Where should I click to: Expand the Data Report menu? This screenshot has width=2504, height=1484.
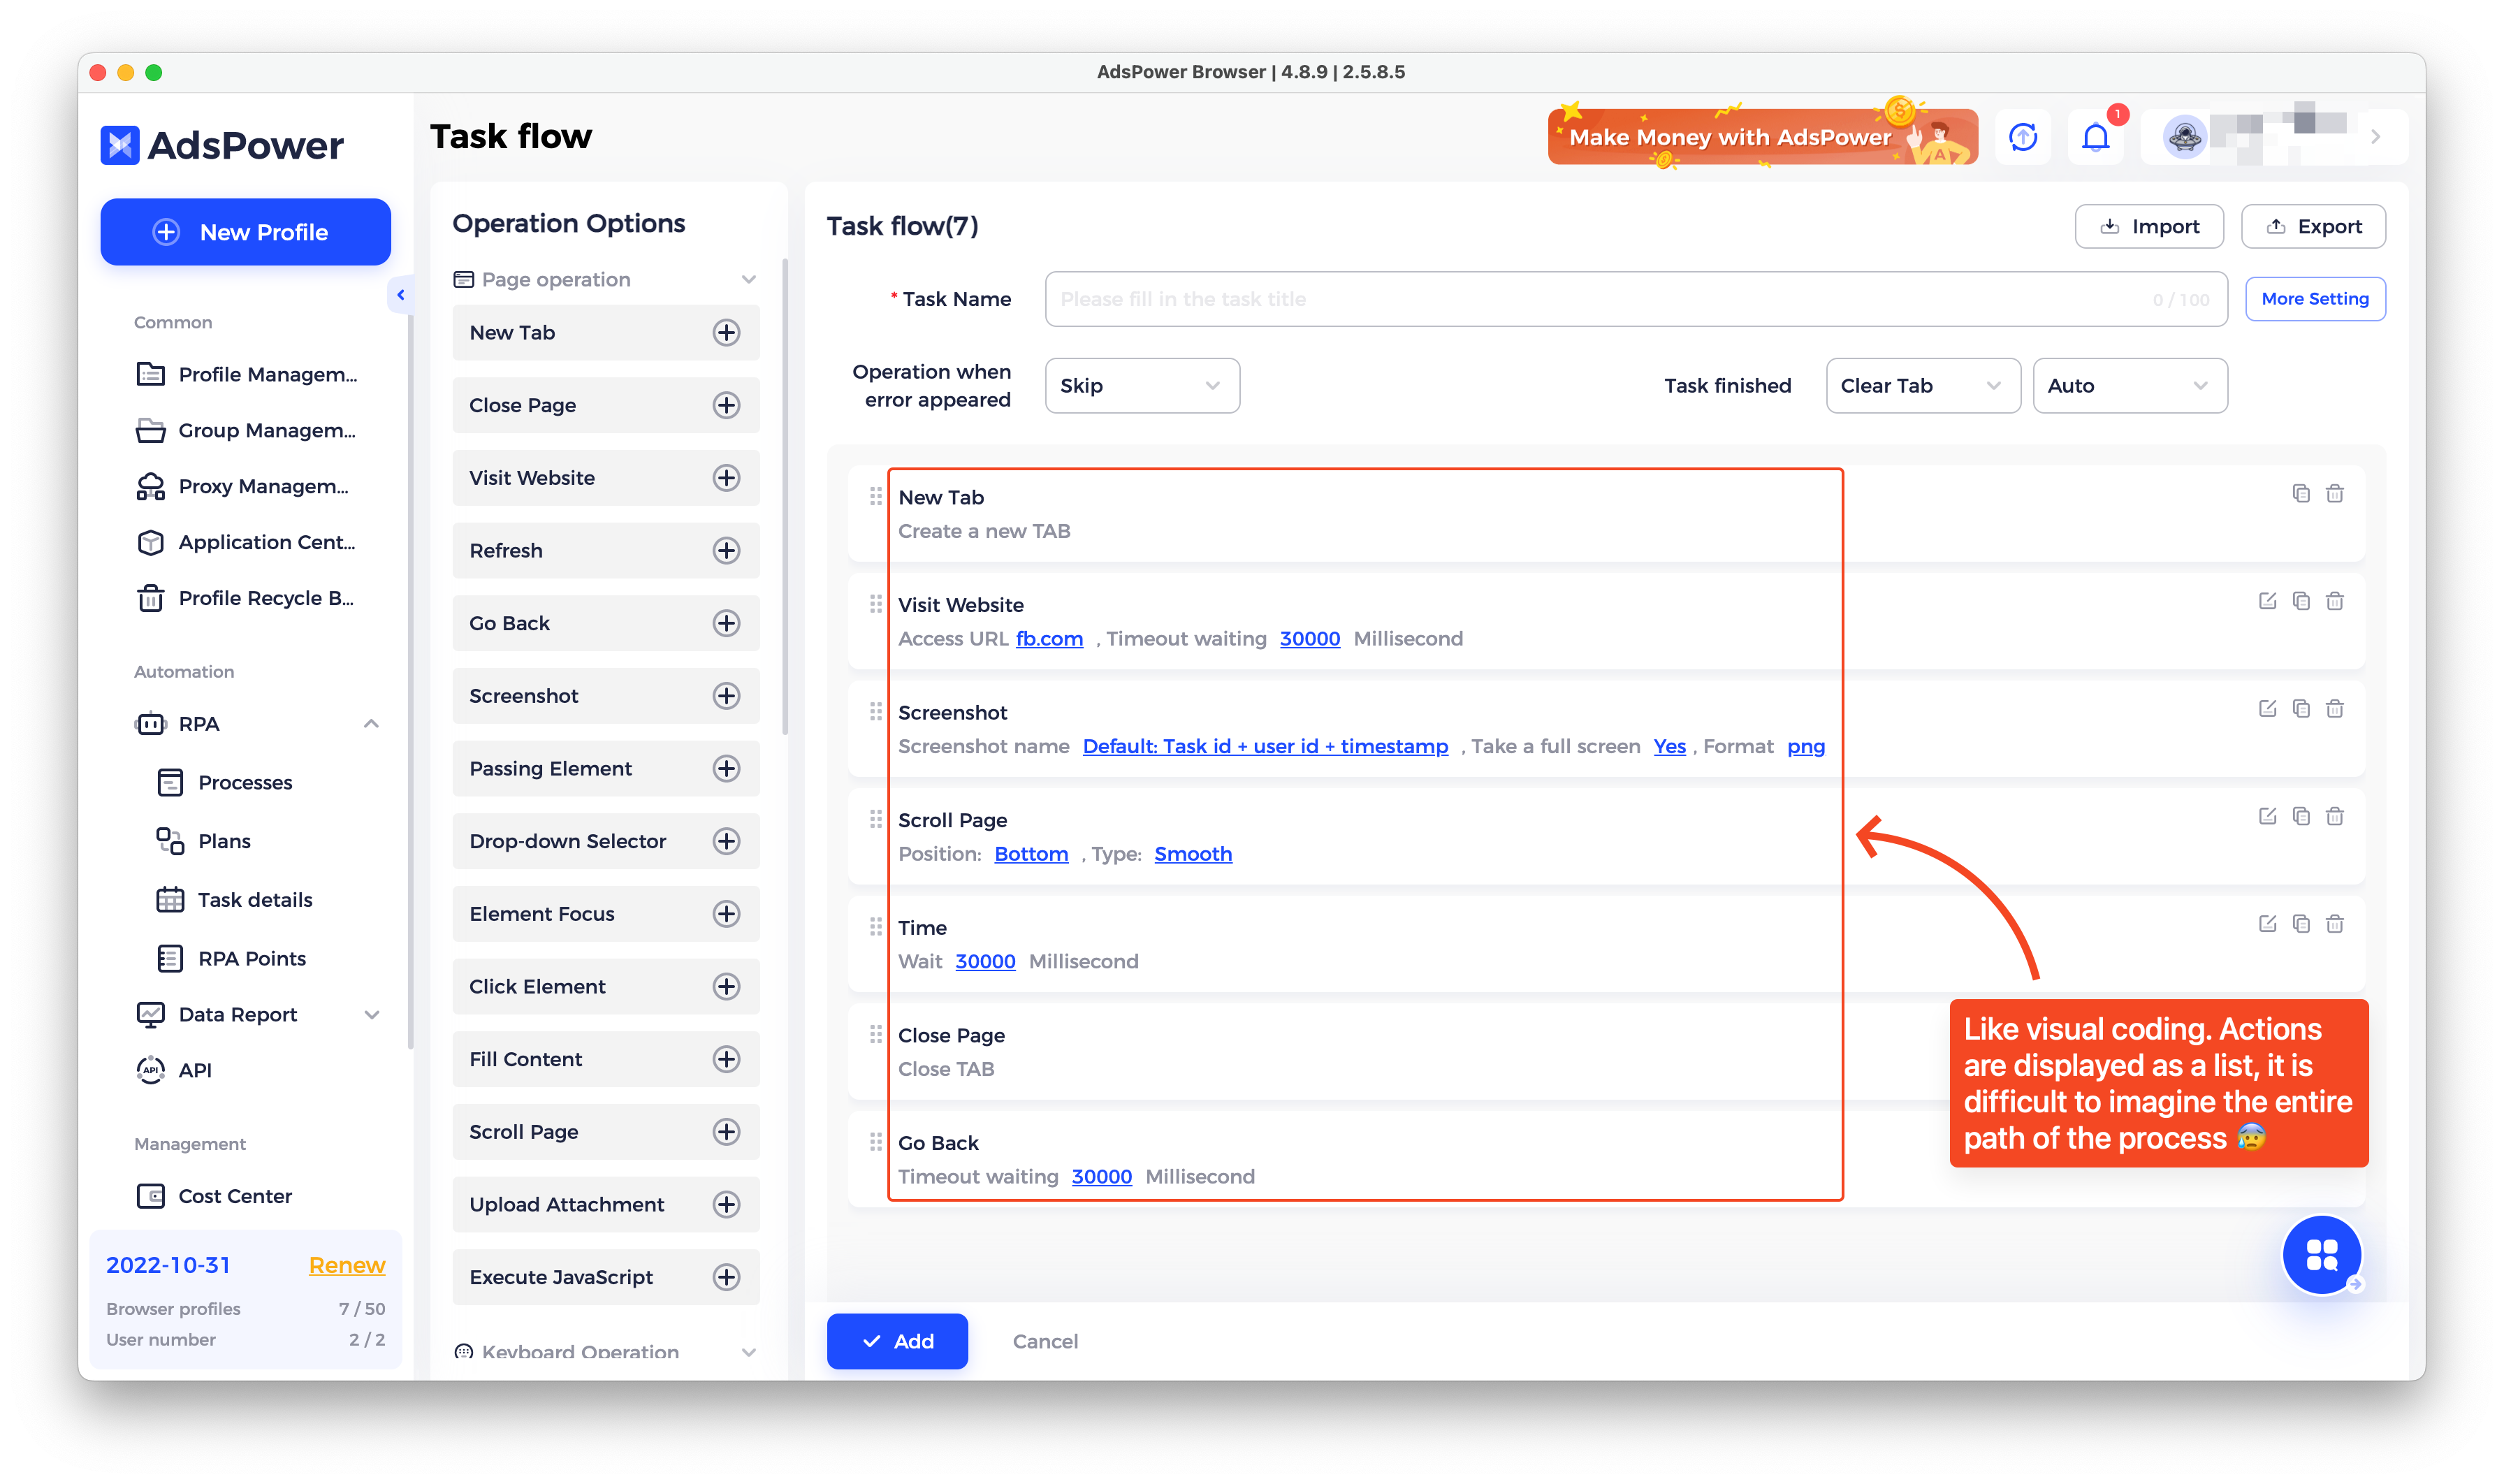coord(371,1015)
